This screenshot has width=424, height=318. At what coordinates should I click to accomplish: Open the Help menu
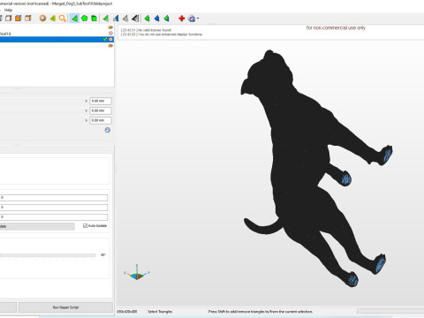pyautogui.click(x=8, y=10)
